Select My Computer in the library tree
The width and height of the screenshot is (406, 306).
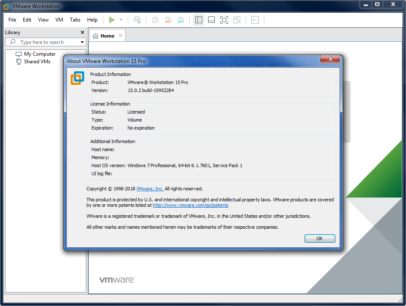40,54
